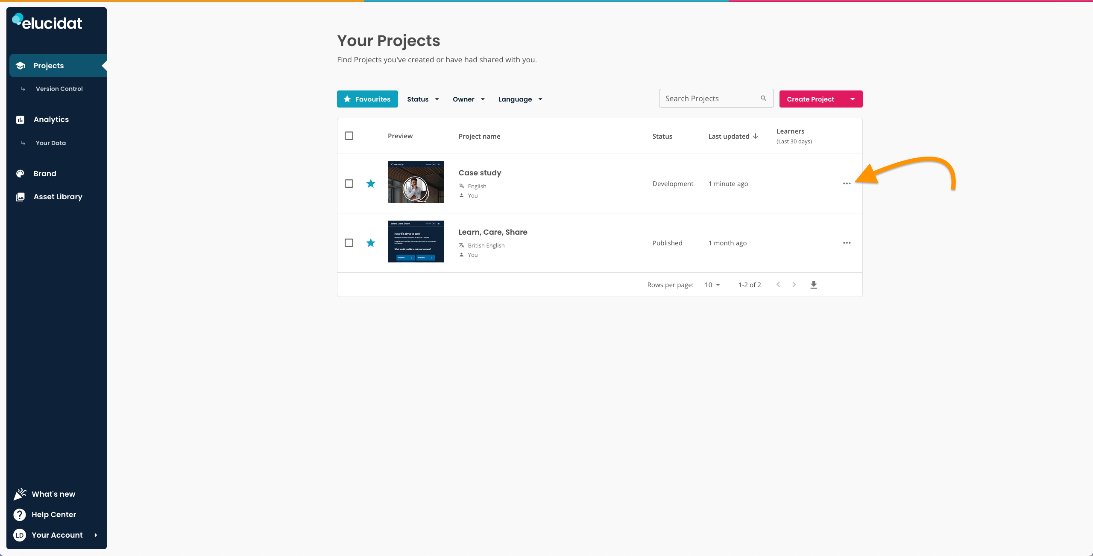Open What's new
The width and height of the screenshot is (1093, 556).
[x=53, y=494]
